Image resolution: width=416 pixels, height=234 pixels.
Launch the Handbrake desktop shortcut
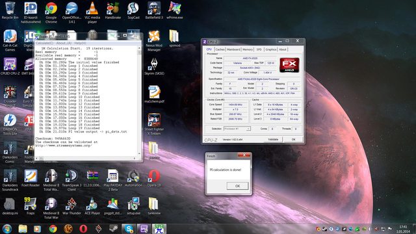click(x=112, y=10)
